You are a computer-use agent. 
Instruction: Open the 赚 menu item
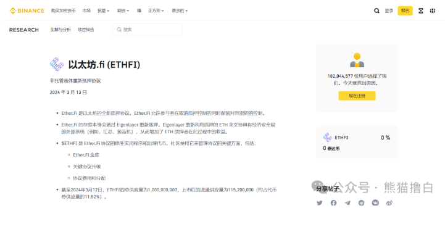[x=139, y=10]
